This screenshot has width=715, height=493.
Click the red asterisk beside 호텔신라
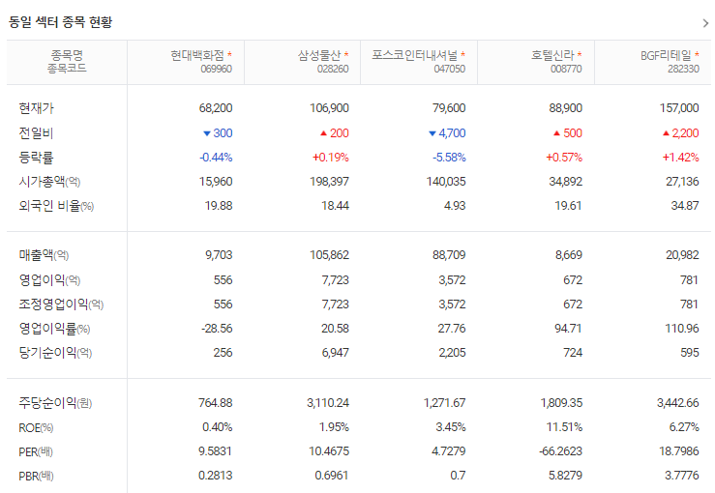(x=580, y=55)
